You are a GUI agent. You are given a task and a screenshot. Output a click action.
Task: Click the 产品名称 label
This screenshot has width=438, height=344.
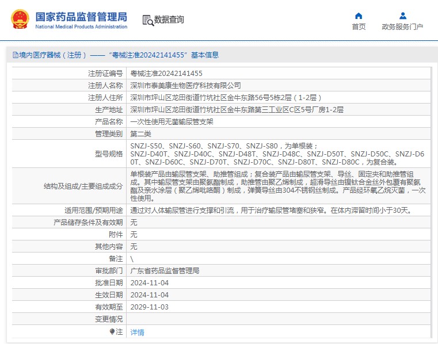[109, 122]
